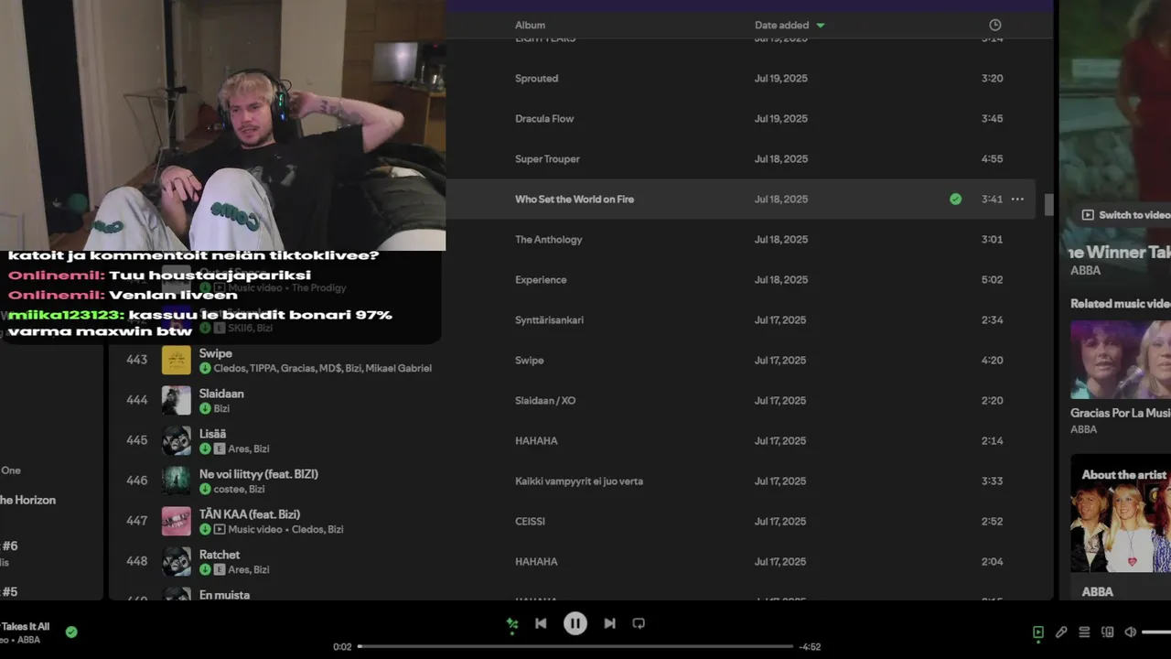Toggle saved checkmark beside Takes It All in player bar
This screenshot has width=1171, height=659.
71,632
